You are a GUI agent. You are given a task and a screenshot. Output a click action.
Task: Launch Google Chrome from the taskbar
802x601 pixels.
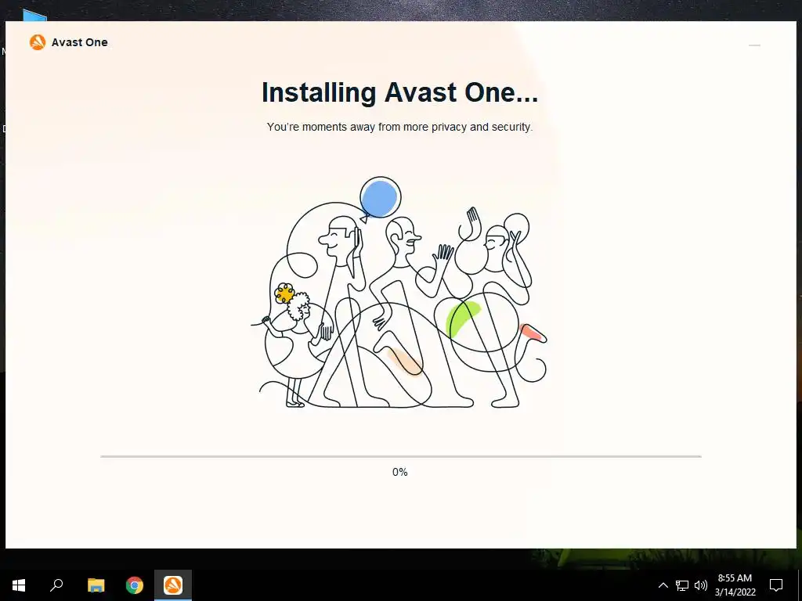tap(135, 585)
